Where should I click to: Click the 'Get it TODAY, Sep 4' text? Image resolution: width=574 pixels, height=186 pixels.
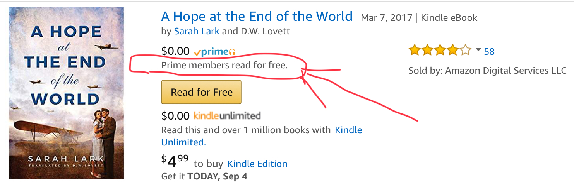pyautogui.click(x=204, y=176)
